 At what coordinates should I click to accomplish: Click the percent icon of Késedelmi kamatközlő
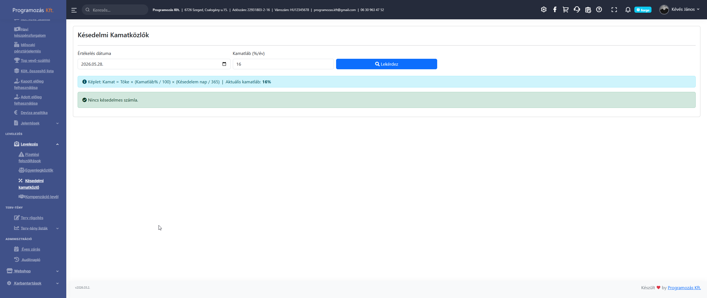coord(20,180)
